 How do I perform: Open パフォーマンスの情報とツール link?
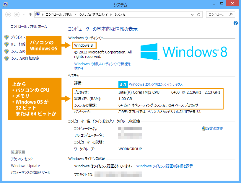tap(31, 173)
